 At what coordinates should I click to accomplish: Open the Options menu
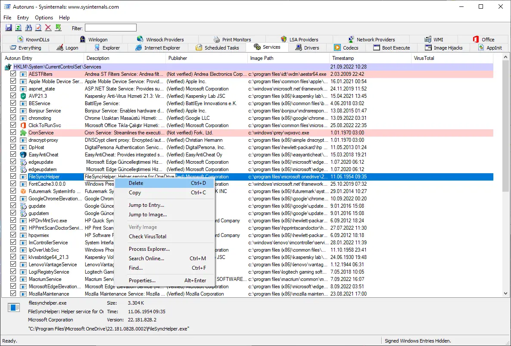pos(44,18)
